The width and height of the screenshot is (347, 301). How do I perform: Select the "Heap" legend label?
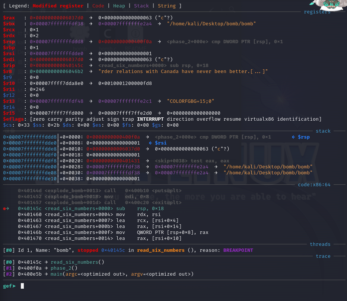click(119, 6)
